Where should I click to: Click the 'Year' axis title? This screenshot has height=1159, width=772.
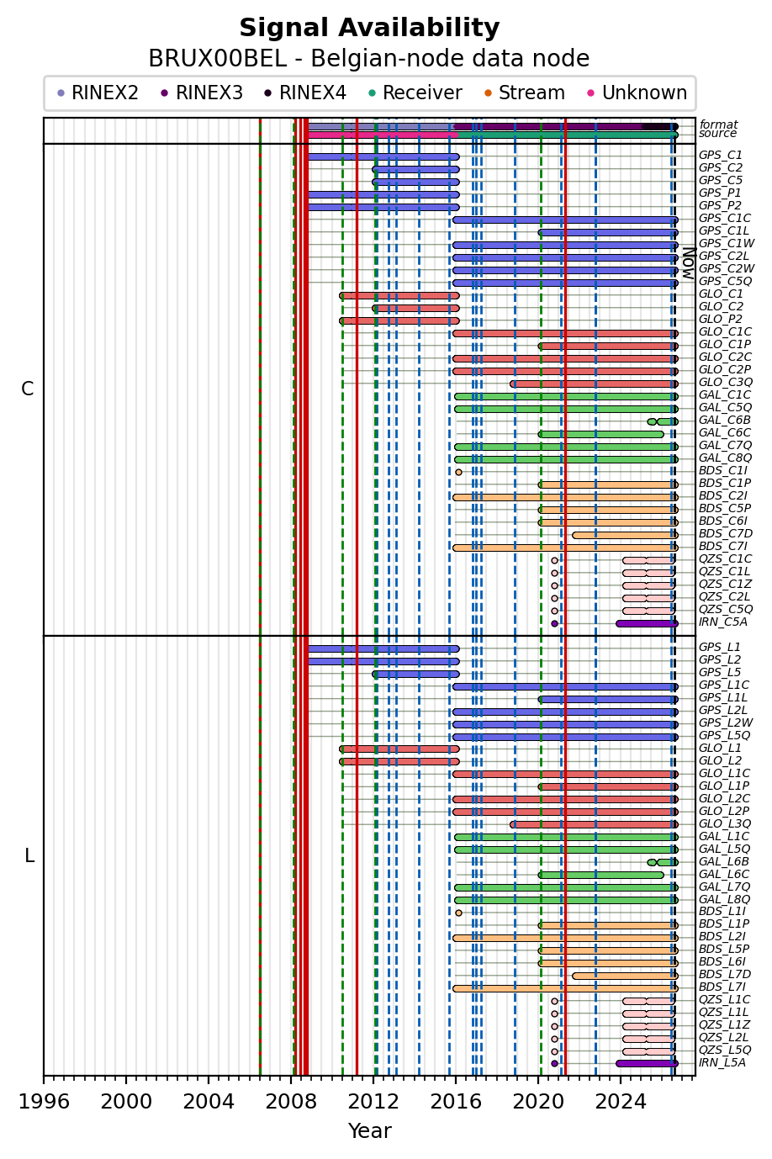click(369, 1131)
